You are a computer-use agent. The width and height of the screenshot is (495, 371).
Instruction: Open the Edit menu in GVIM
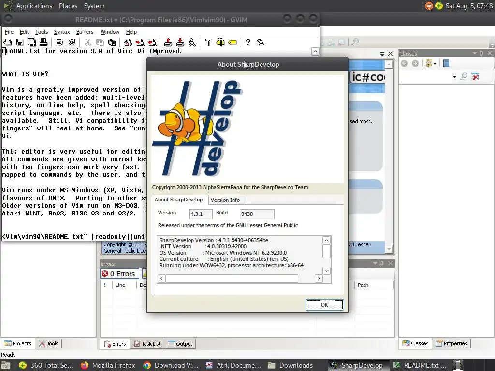point(24,32)
